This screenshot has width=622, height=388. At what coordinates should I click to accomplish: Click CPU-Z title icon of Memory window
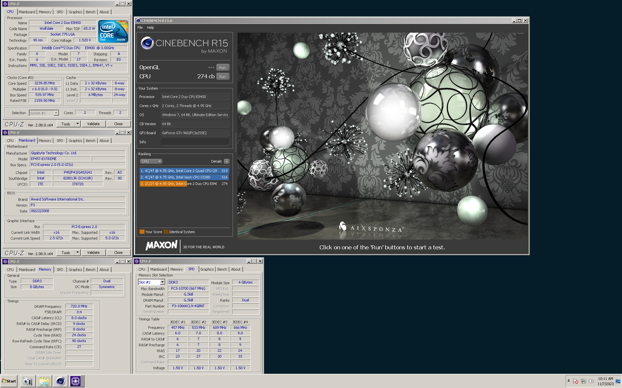(5, 262)
